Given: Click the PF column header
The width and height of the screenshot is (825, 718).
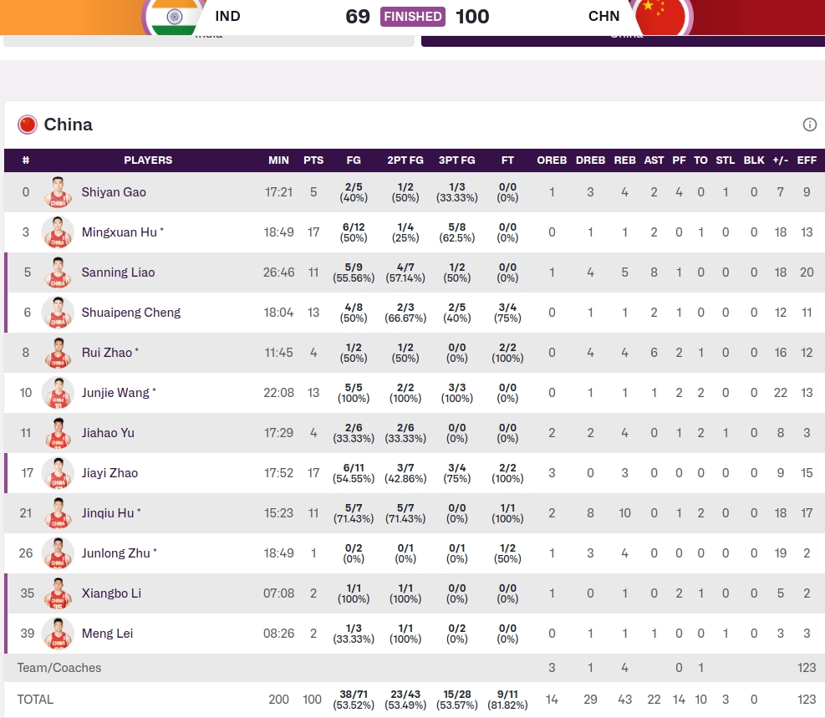Looking at the screenshot, I should (679, 160).
